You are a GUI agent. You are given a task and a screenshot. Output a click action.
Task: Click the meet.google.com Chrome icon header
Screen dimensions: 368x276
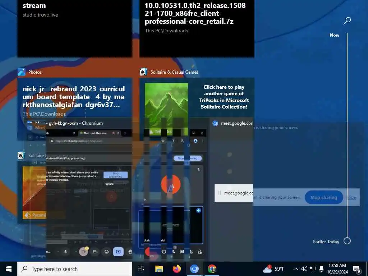[215, 123]
